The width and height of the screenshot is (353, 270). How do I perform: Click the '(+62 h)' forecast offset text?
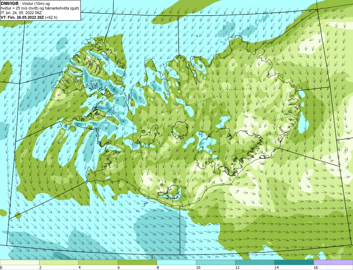[51, 17]
